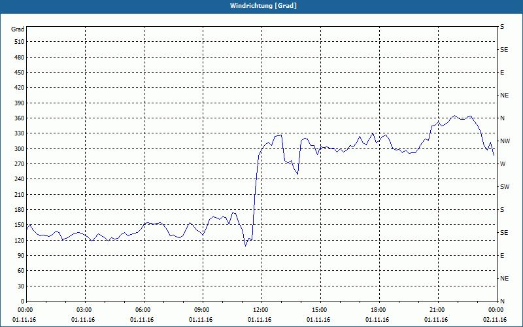Viewport: 523px width, 327px height.
Task: Click the 00:00 label above 02.11.16
Action: [497, 310]
